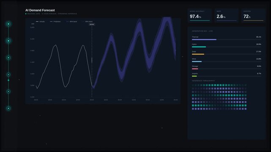
Task: Click the "6.7%" Imports value
Action: point(259,73)
